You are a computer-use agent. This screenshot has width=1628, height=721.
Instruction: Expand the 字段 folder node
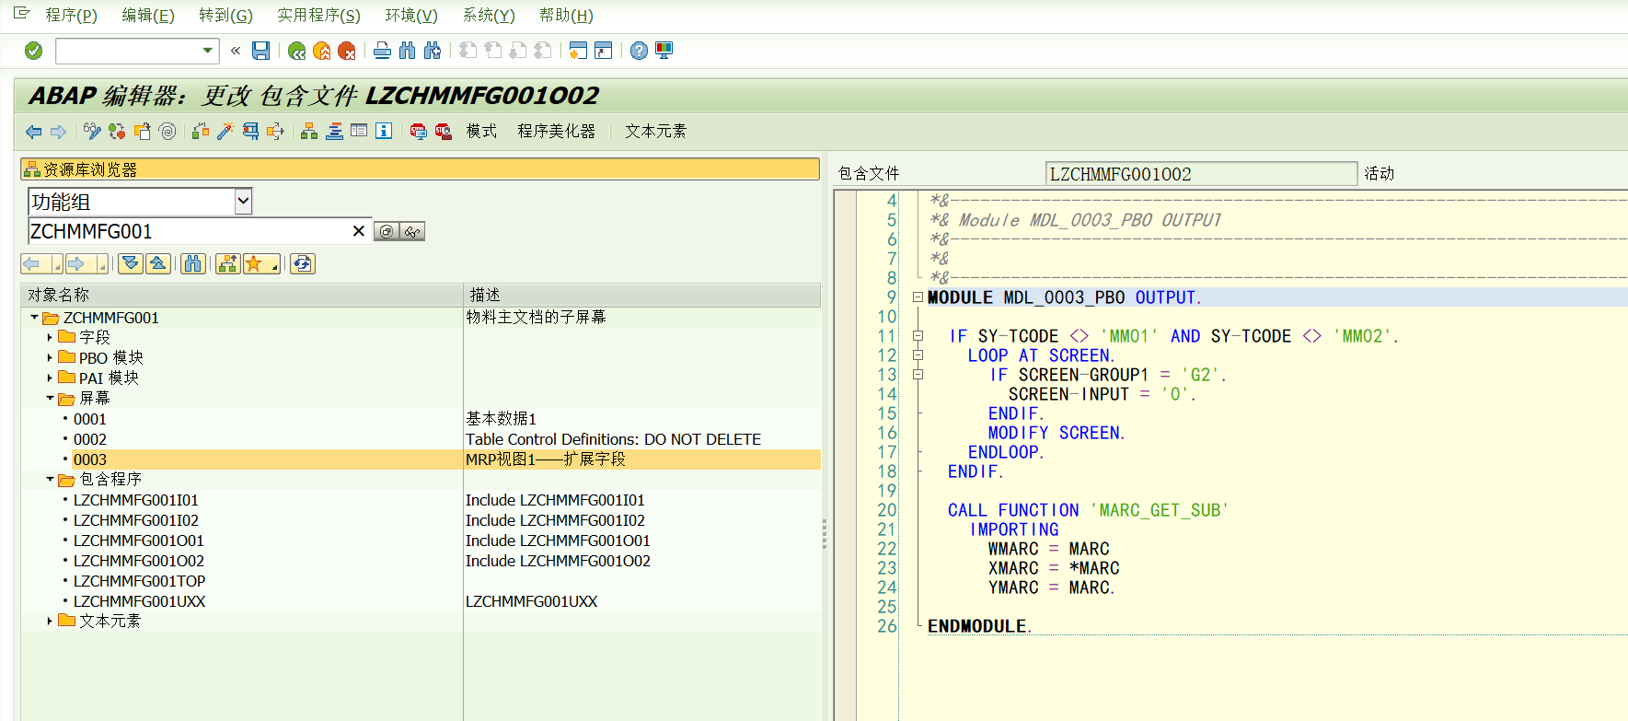coord(50,338)
